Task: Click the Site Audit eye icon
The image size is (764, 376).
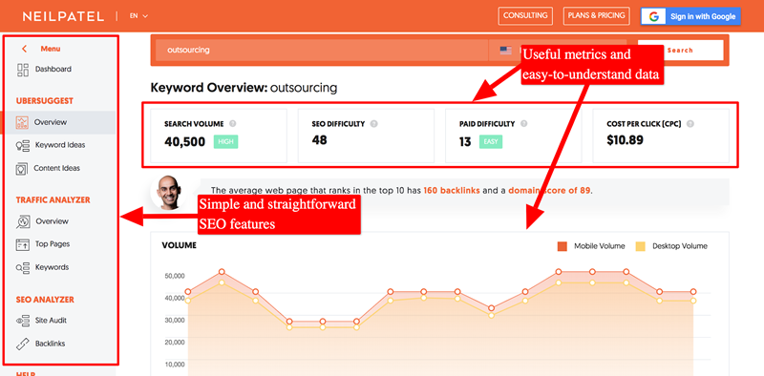Action: coord(23,321)
